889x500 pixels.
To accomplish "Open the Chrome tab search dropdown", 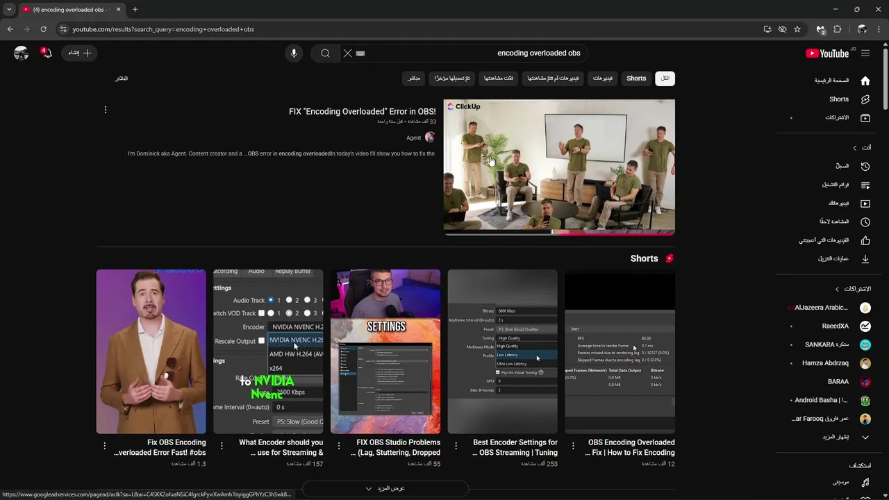I will 9,9.
